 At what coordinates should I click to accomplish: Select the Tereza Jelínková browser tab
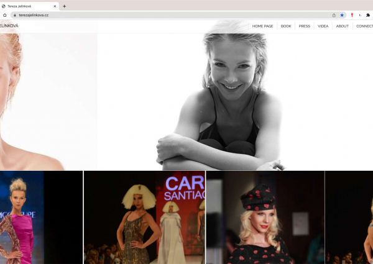(x=28, y=6)
